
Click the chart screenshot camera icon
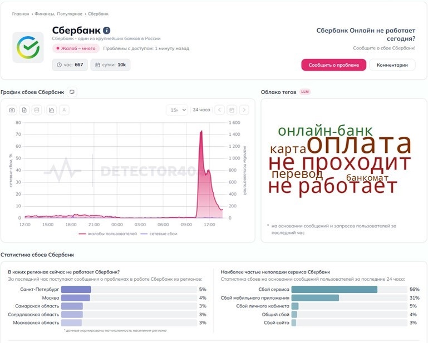pyautogui.click(x=12, y=110)
